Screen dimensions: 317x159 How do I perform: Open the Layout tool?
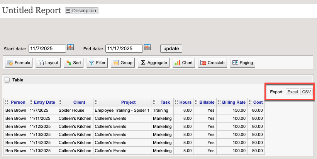pos(48,63)
